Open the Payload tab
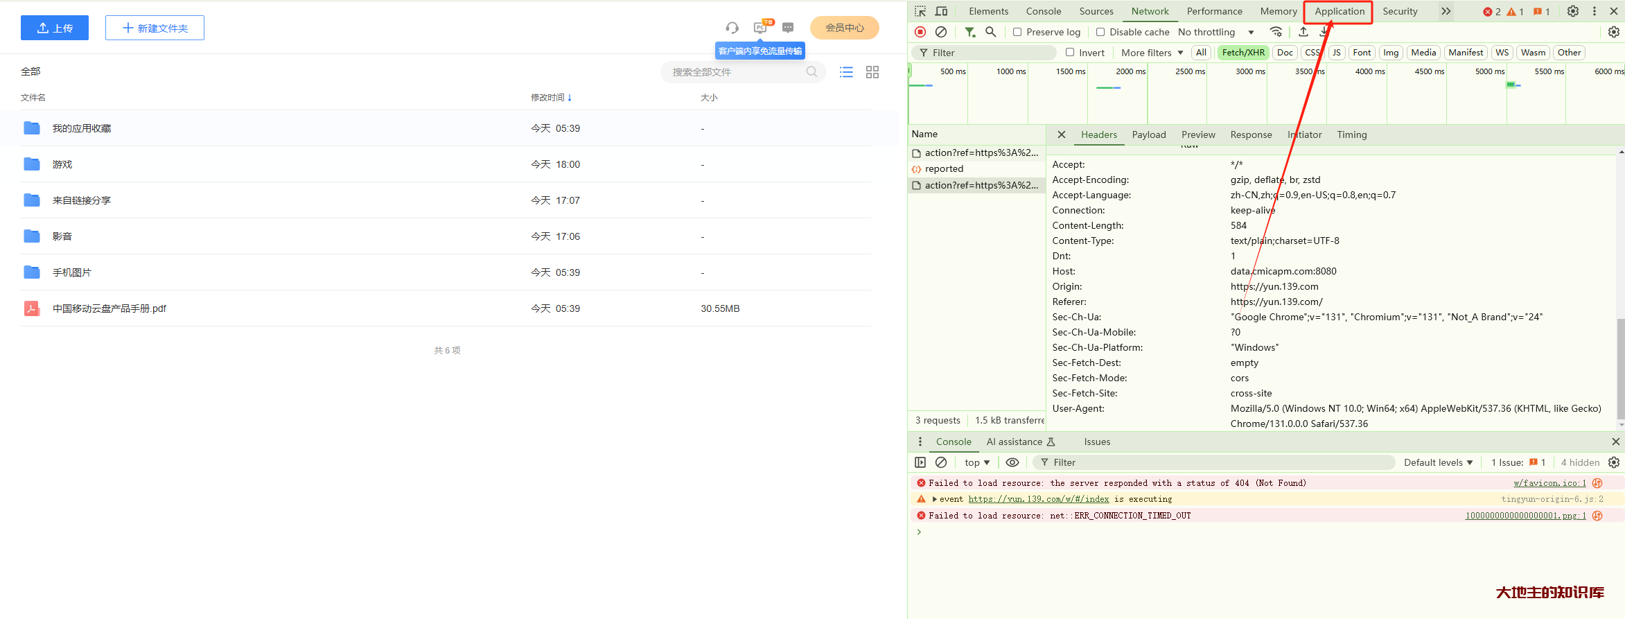 1149,134
